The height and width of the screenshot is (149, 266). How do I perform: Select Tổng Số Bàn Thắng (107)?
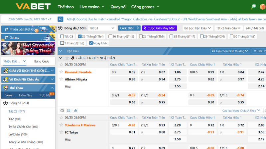click(26, 142)
